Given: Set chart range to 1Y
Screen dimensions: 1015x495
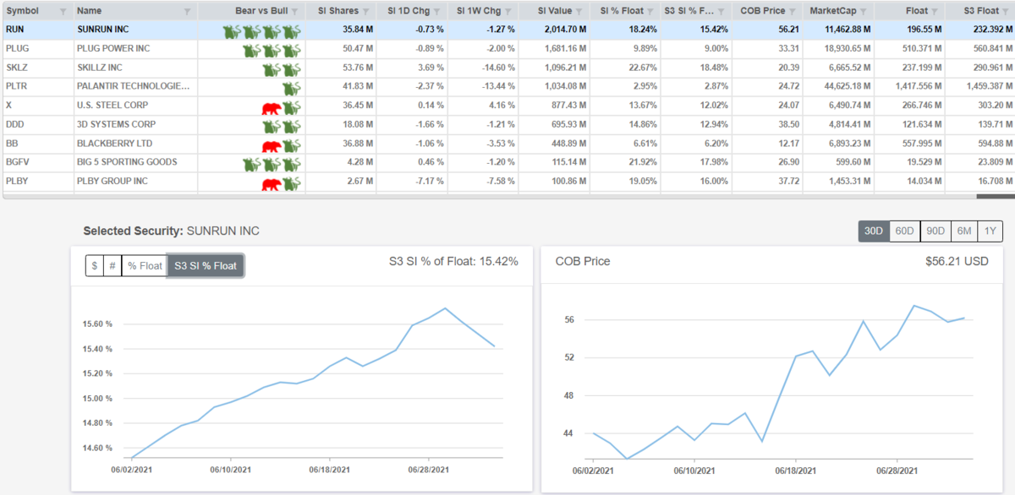Looking at the screenshot, I should 990,231.
